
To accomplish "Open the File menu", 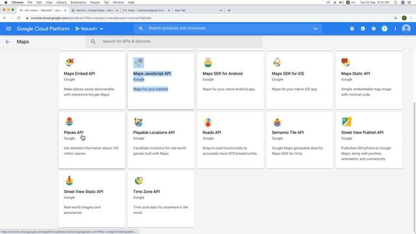I will 30,3.
